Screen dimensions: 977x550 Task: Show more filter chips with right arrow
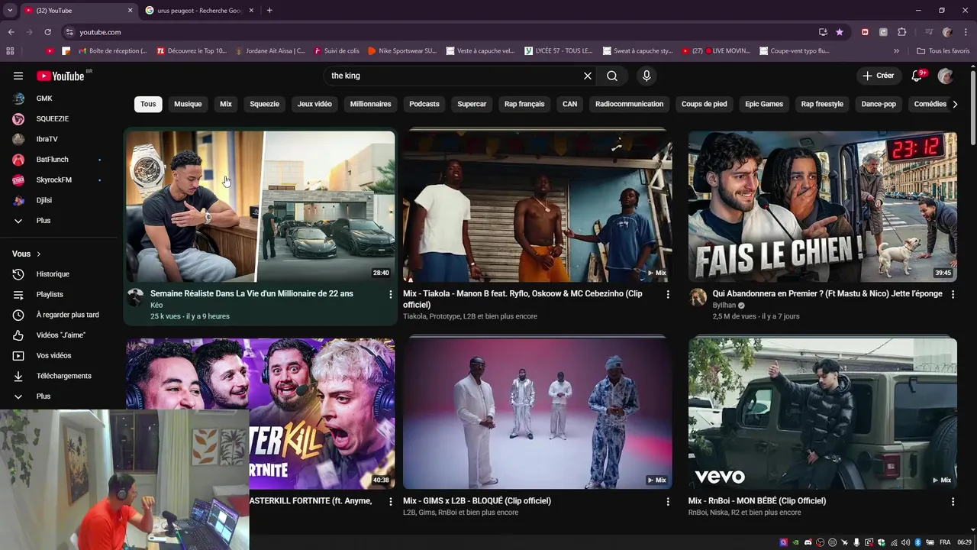[955, 104]
